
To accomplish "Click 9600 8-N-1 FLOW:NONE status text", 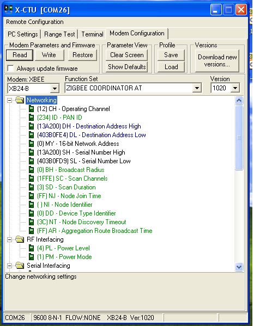I will 67,318.
